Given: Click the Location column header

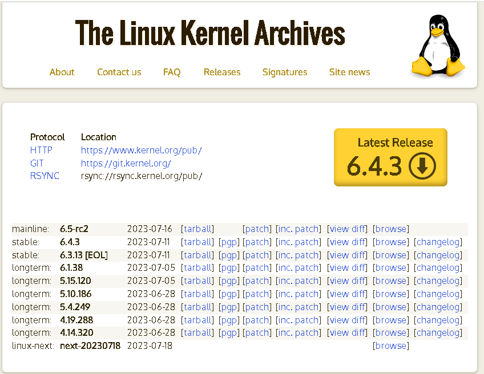Looking at the screenshot, I should (x=99, y=137).
